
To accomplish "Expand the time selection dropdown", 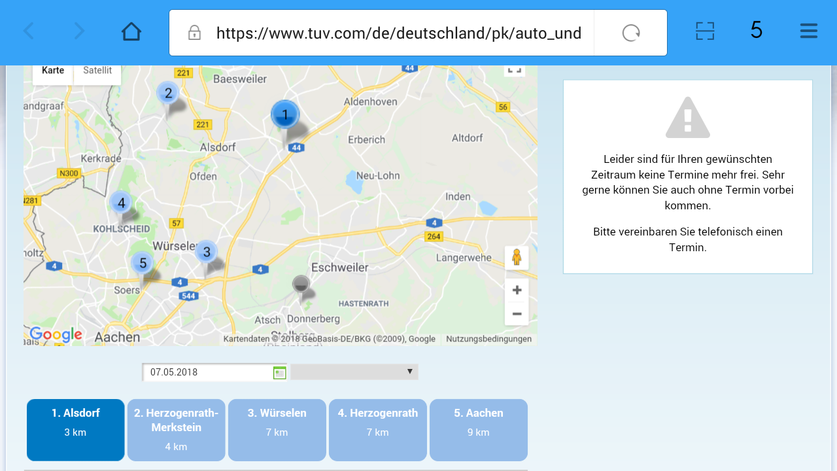I will coord(354,372).
